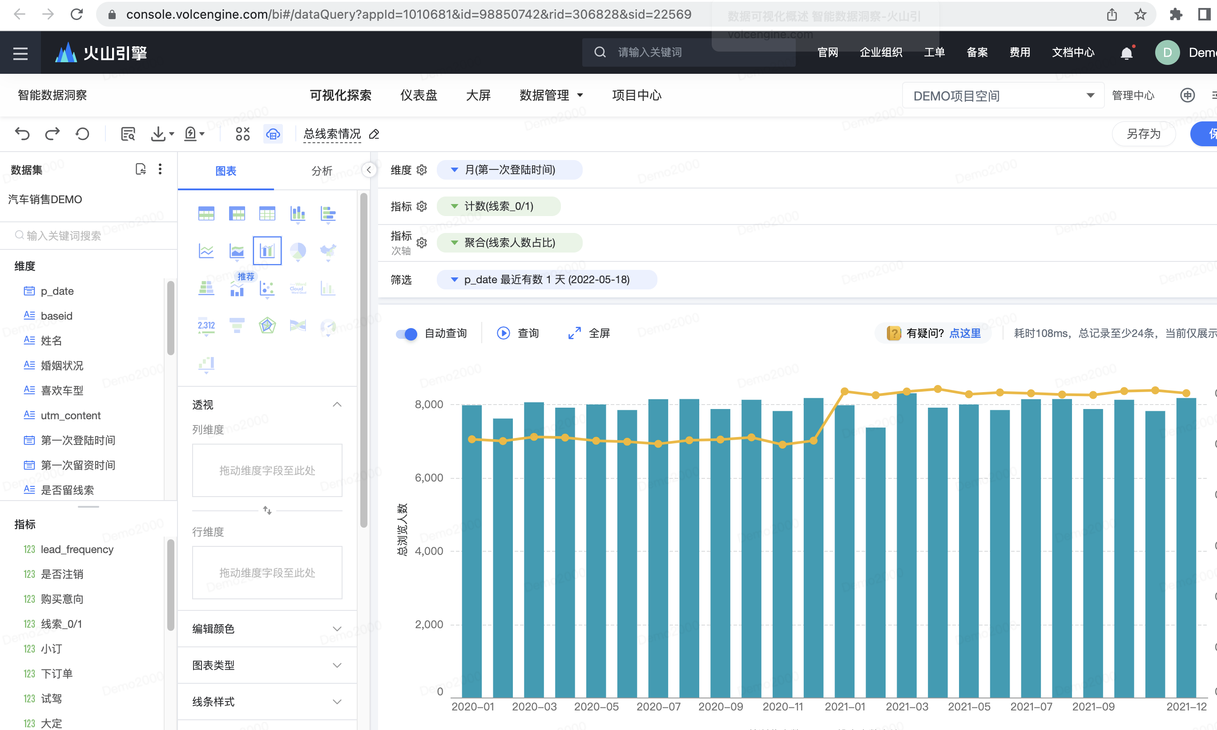Focus the dataset field keyword search box
Image resolution: width=1217 pixels, height=730 pixels.
[x=89, y=236]
